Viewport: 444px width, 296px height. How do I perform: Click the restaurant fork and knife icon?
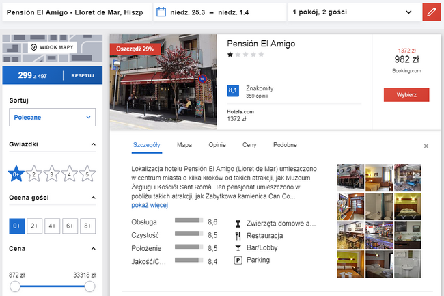238,236
